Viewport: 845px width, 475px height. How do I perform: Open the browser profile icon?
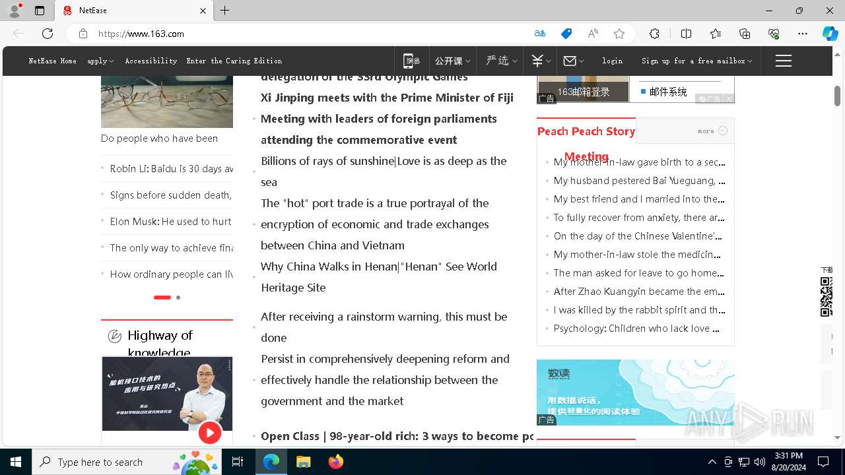point(15,11)
